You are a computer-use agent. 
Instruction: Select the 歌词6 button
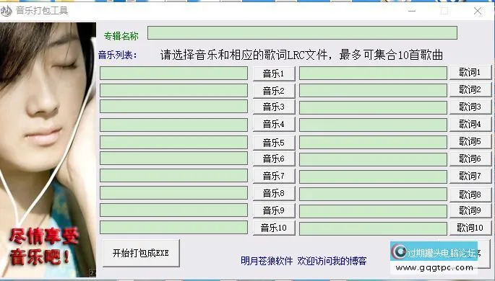470,159
